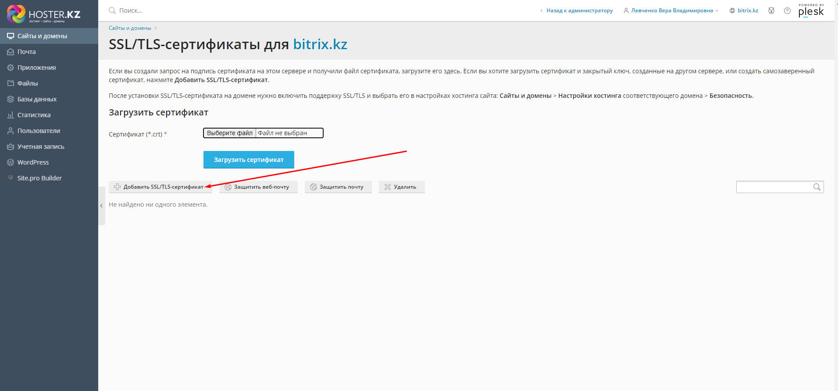The image size is (838, 391).
Task: Click the shield icon on Защитить веб-почту
Action: click(x=228, y=187)
